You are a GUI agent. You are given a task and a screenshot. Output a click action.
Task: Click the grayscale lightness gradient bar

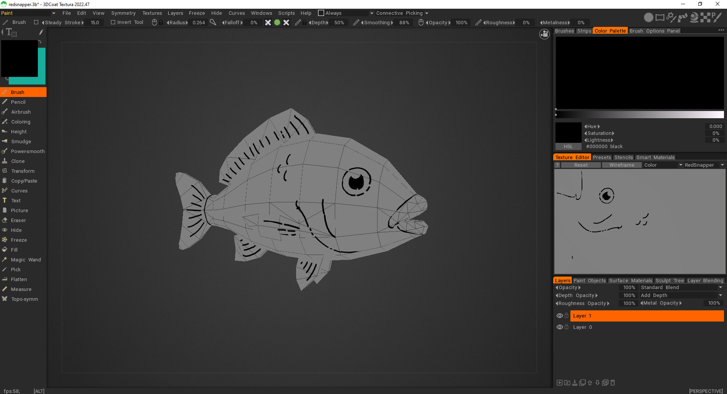tap(640, 115)
